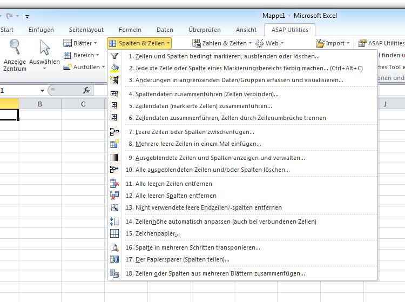Choose Ausgeblendete Zeilen und Spalten anzeigen
Image resolution: width=405 pixels, height=302 pixels.
point(242,158)
